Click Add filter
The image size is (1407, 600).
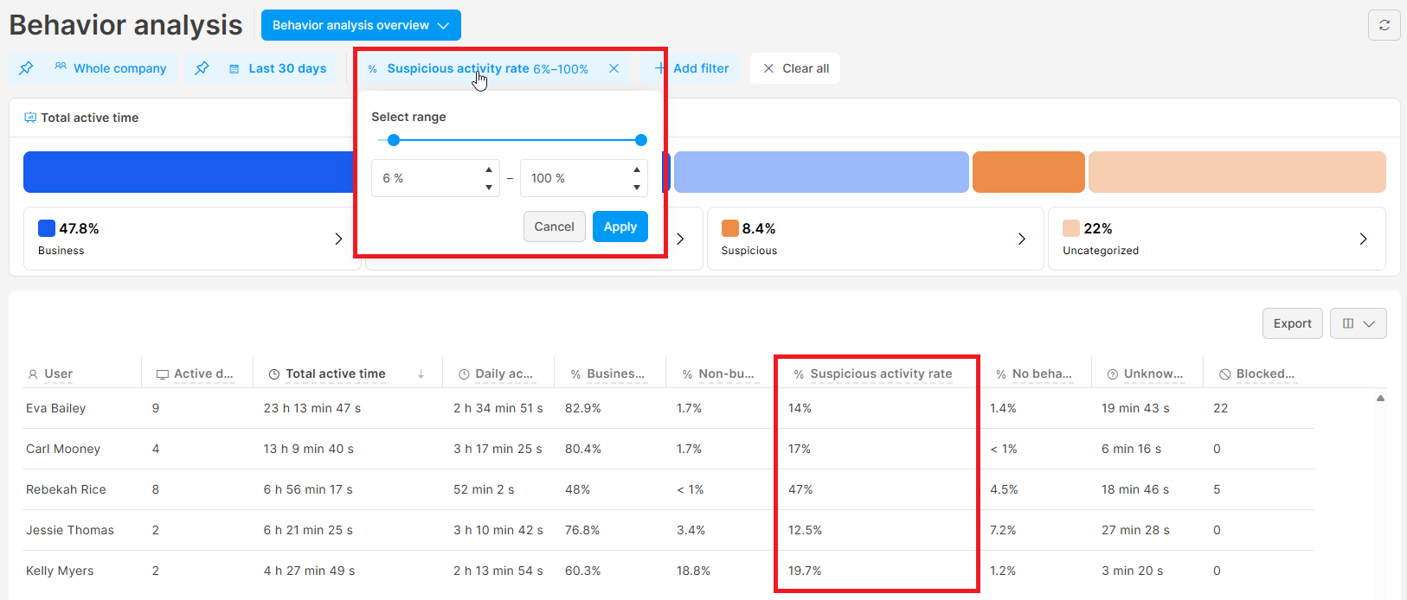[x=692, y=68]
